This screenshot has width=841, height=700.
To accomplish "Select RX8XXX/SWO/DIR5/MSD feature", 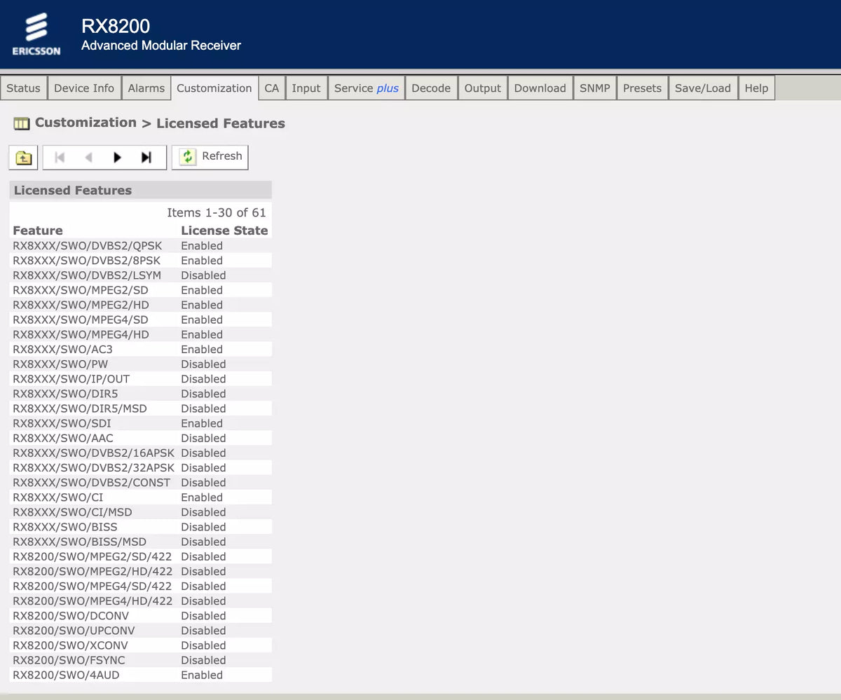I will tap(80, 409).
